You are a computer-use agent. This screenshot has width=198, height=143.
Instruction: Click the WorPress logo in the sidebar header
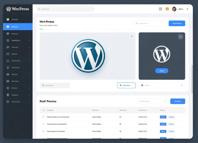click(x=18, y=9)
